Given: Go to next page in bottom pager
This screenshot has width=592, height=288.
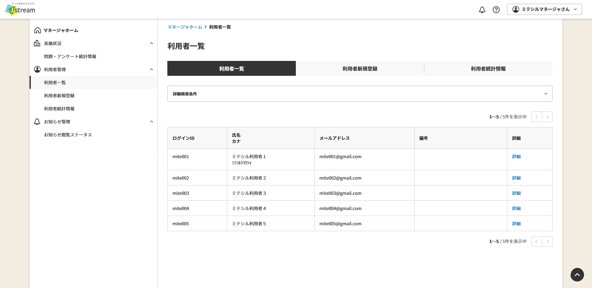Looking at the screenshot, I should pyautogui.click(x=547, y=241).
